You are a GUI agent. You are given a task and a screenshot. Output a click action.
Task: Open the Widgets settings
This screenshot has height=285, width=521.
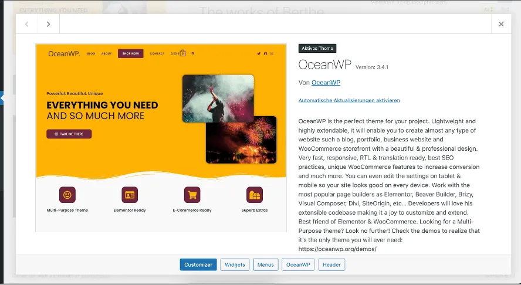[x=235, y=264]
